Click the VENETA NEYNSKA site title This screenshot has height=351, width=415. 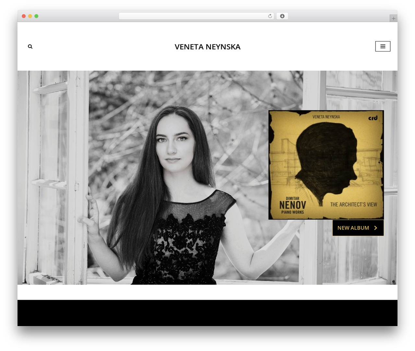click(207, 47)
